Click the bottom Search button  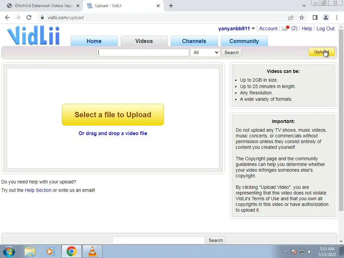pos(216,240)
